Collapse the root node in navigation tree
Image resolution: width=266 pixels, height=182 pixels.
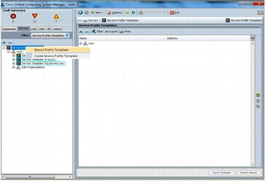point(9,52)
